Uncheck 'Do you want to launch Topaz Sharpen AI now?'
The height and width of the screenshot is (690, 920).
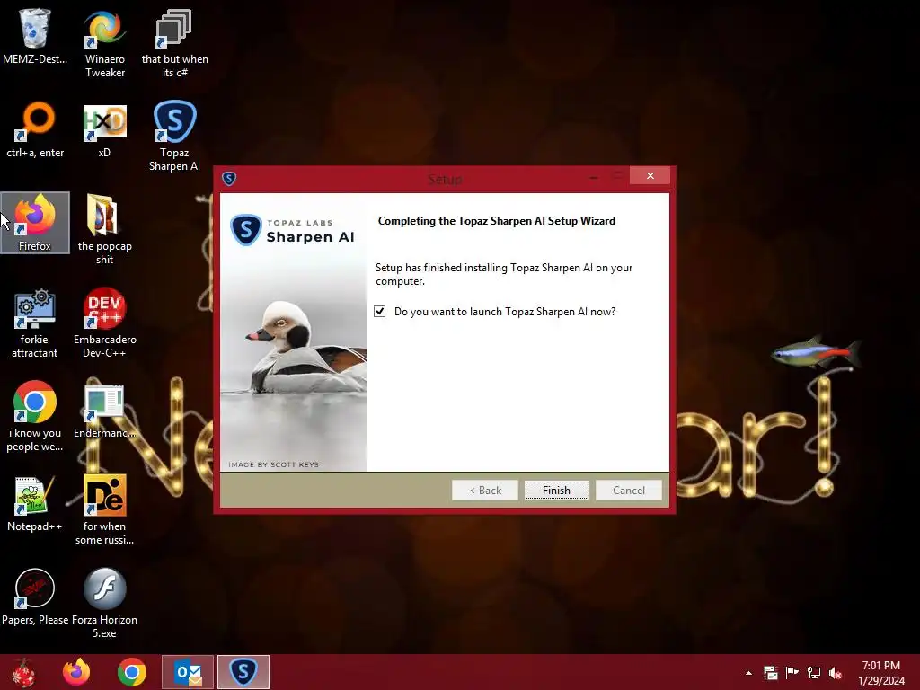(380, 312)
